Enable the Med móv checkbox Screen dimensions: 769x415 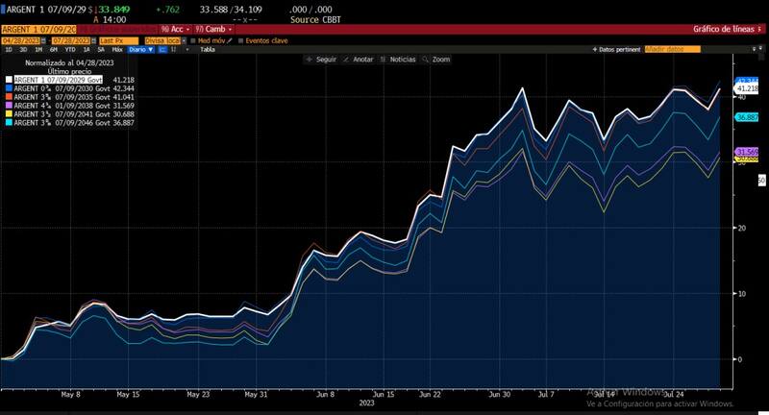pyautogui.click(x=193, y=40)
